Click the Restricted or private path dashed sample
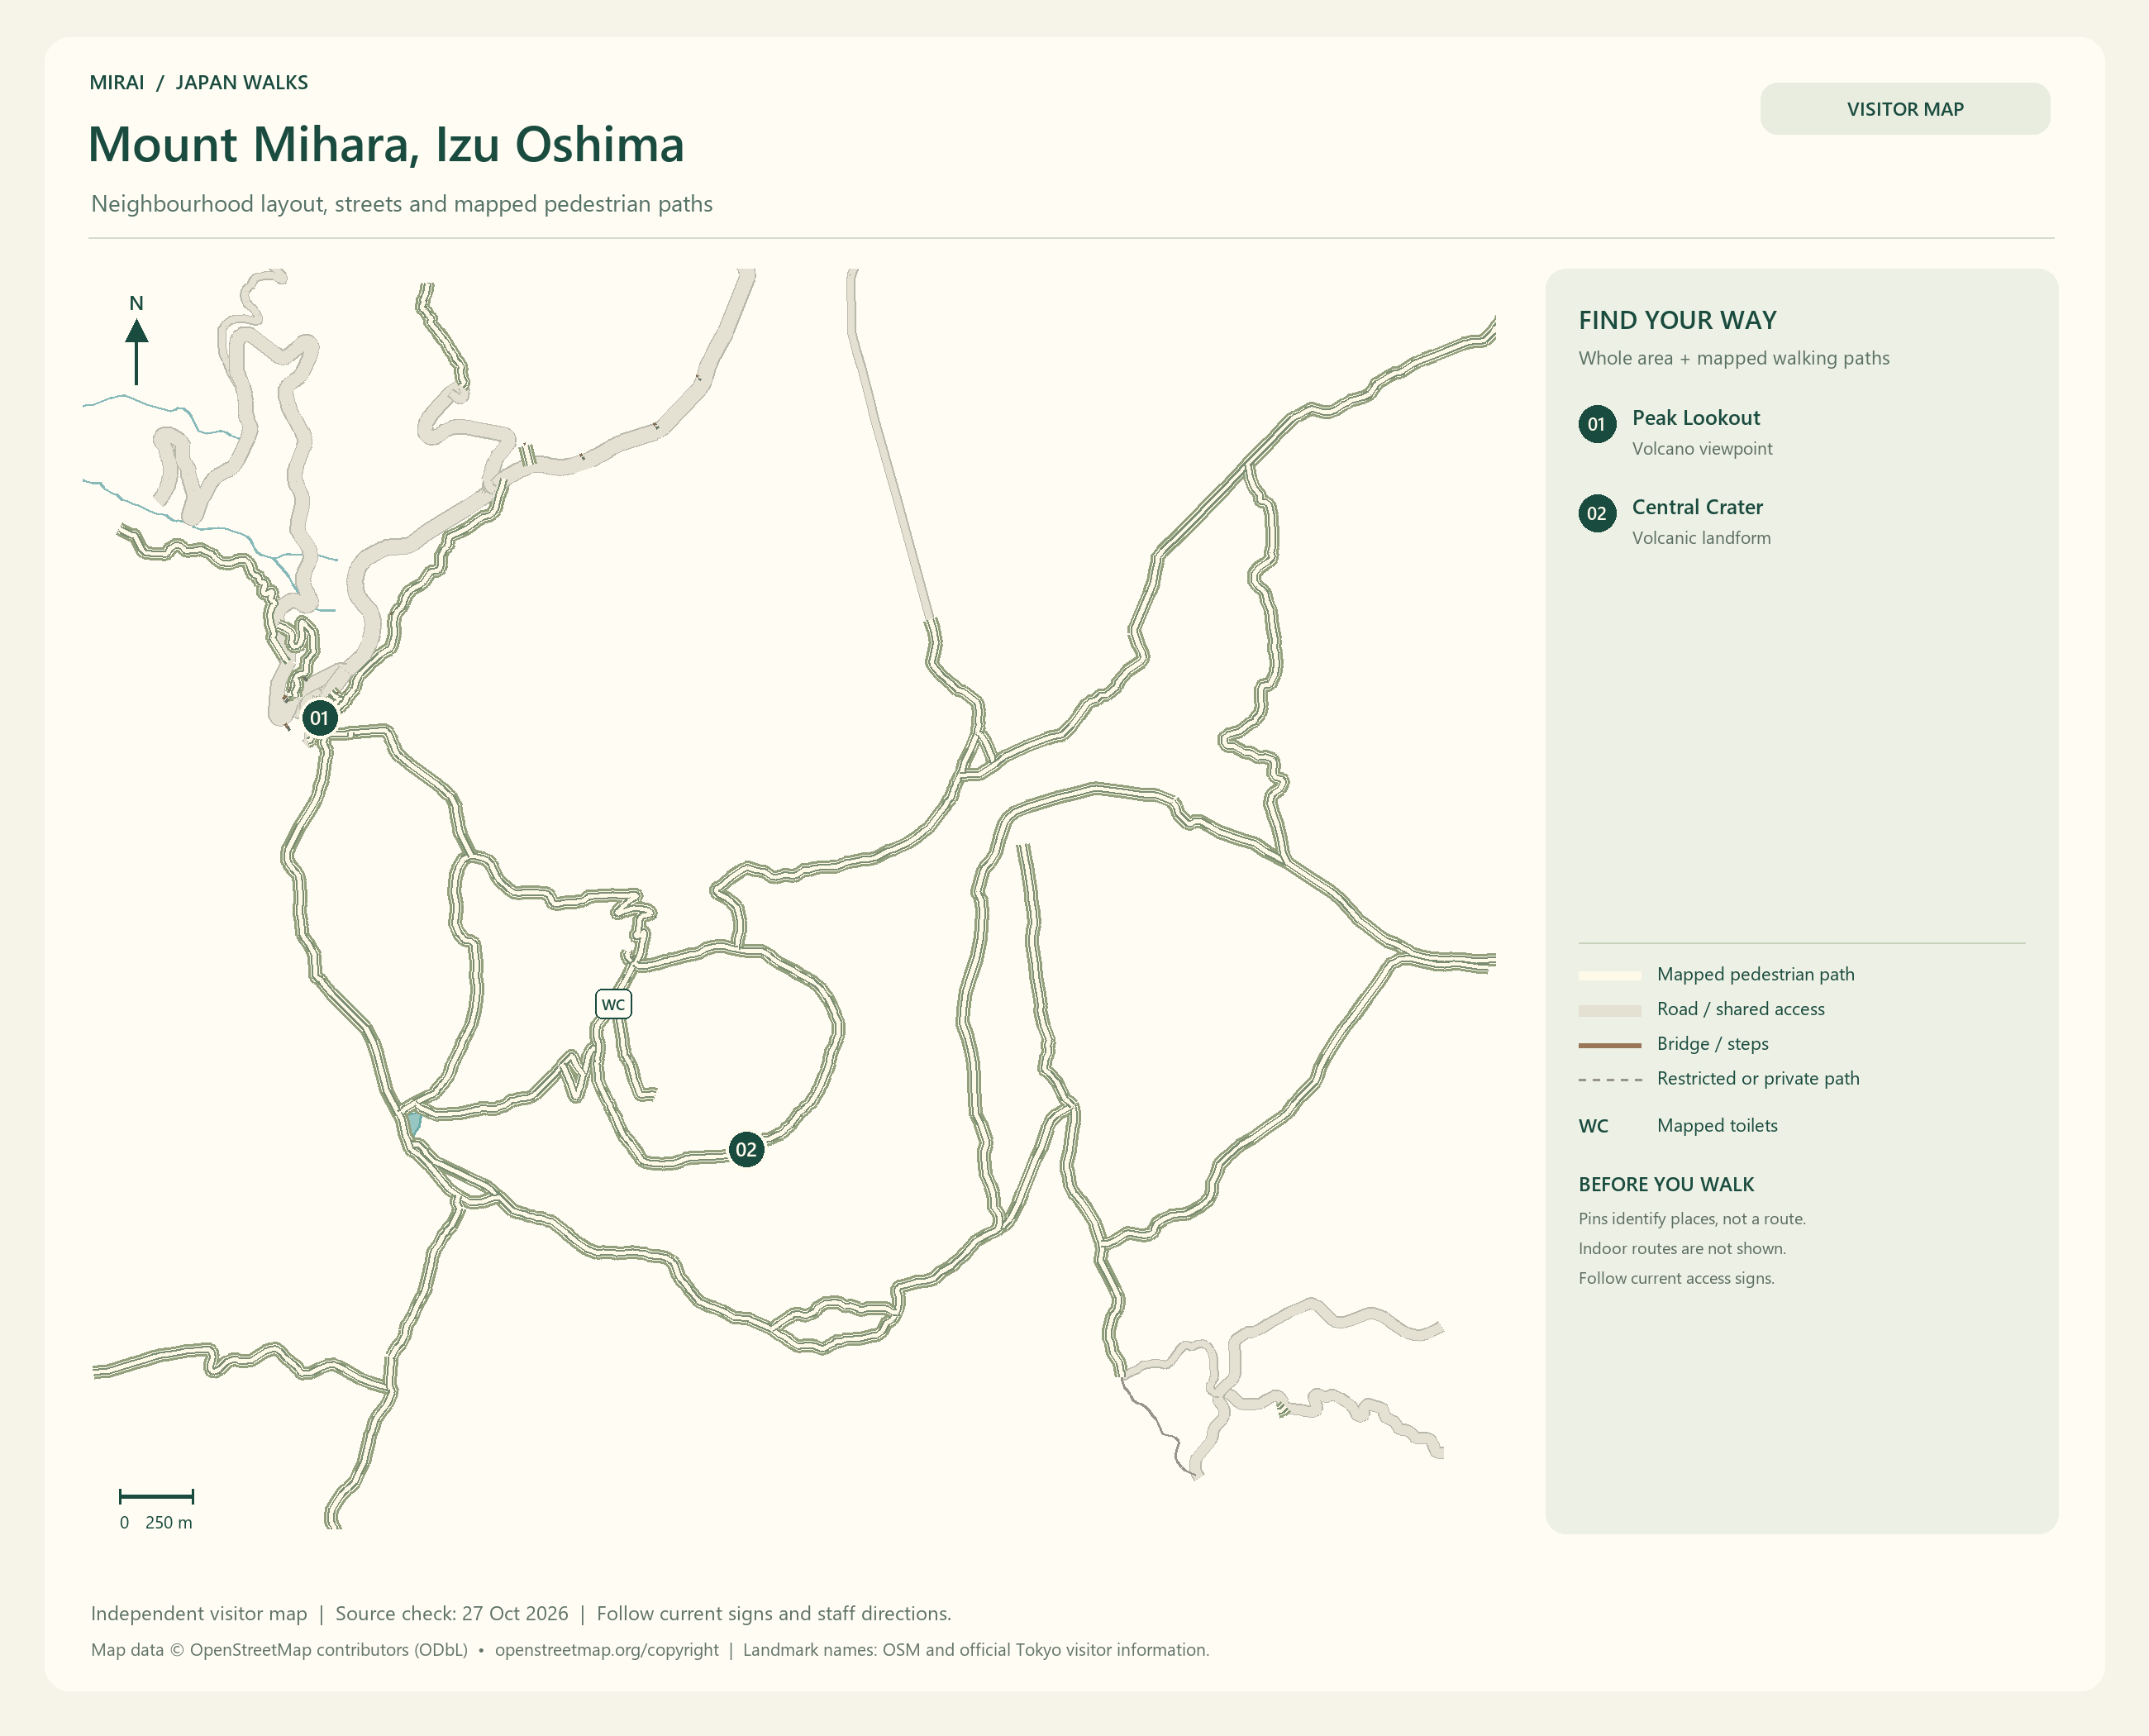This screenshot has height=1736, width=2149. [x=1610, y=1080]
